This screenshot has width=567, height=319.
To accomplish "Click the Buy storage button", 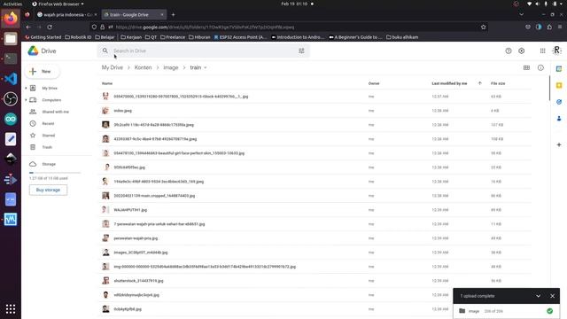I will point(48,190).
